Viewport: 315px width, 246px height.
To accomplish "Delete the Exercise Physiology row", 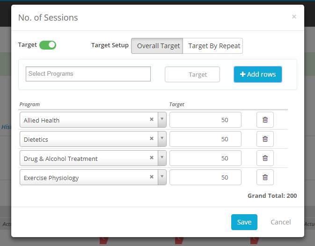I will coord(265,177).
